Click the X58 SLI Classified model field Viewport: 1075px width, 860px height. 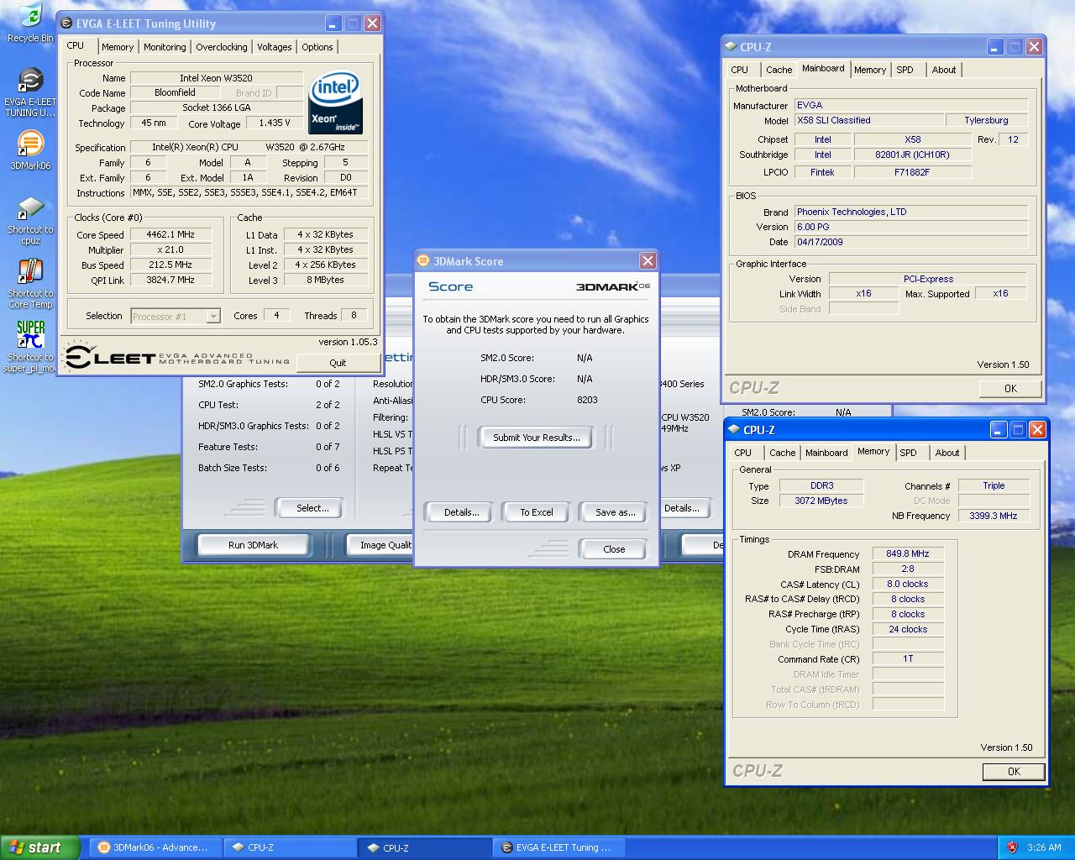[868, 121]
